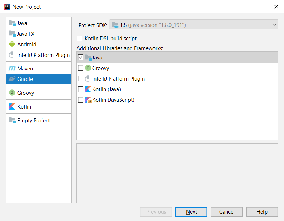This screenshot has height=221, width=284.
Task: Open the Project SDK dropdown arrow
Action: pyautogui.click(x=274, y=25)
